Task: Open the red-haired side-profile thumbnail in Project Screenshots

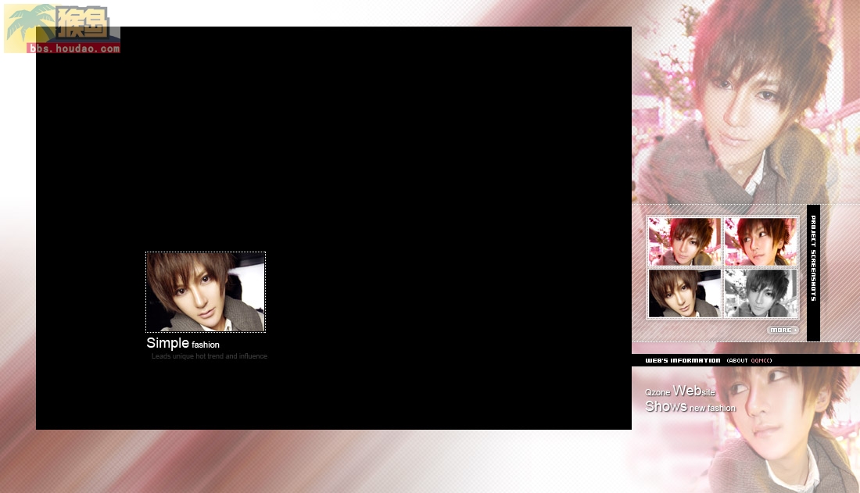Action: [x=760, y=242]
